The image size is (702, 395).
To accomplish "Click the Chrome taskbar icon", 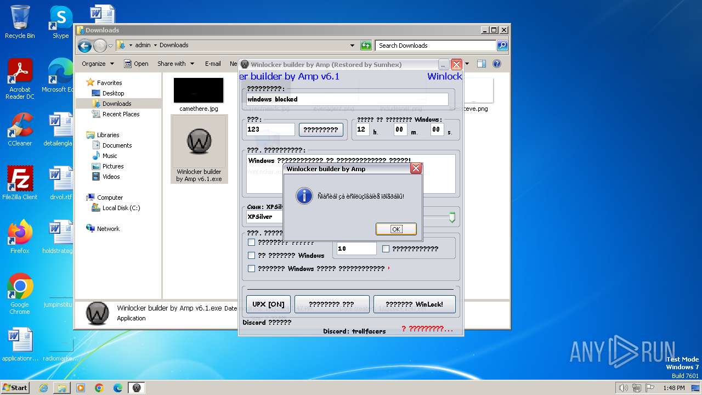I will tap(99, 388).
